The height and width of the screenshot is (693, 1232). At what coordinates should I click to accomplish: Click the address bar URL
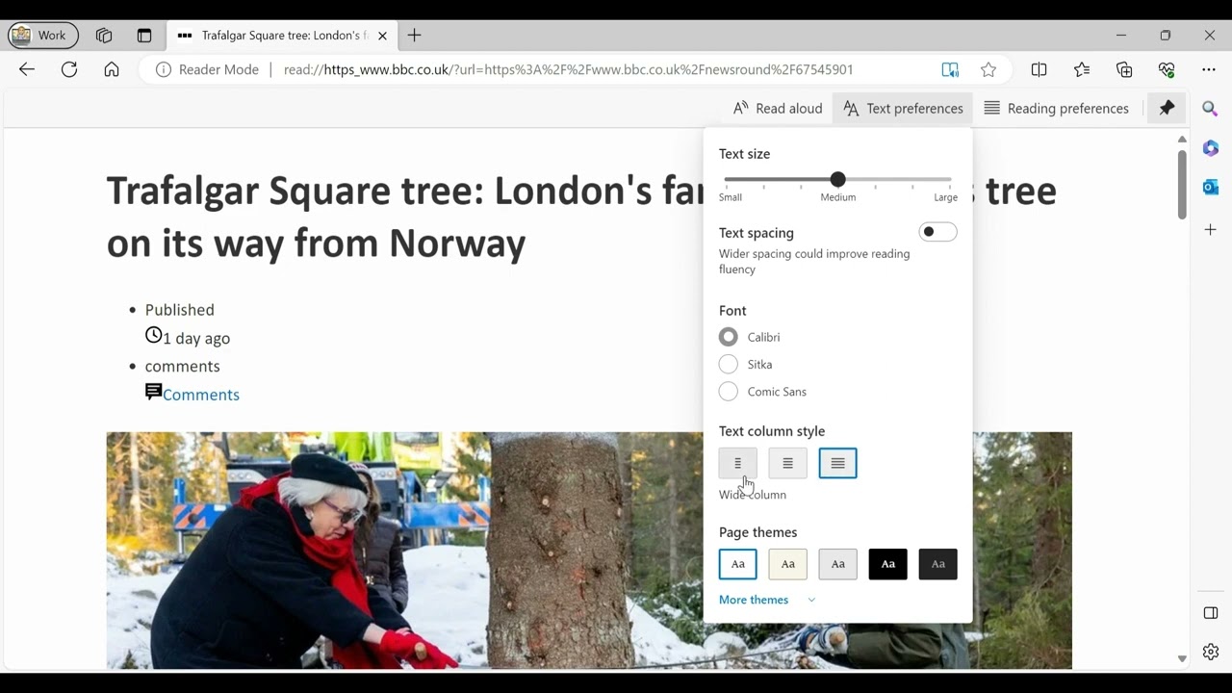coord(568,69)
